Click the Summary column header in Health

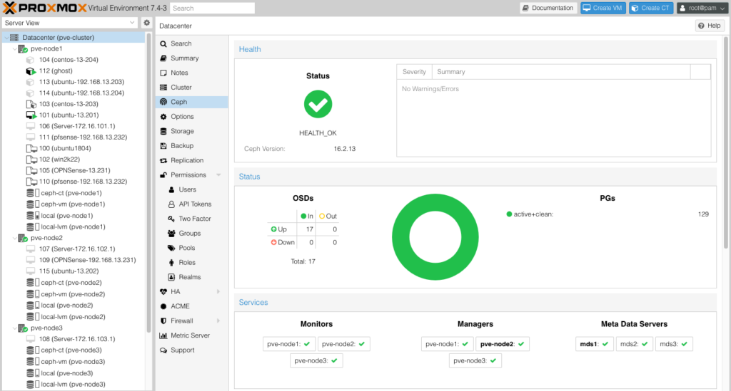pos(561,72)
